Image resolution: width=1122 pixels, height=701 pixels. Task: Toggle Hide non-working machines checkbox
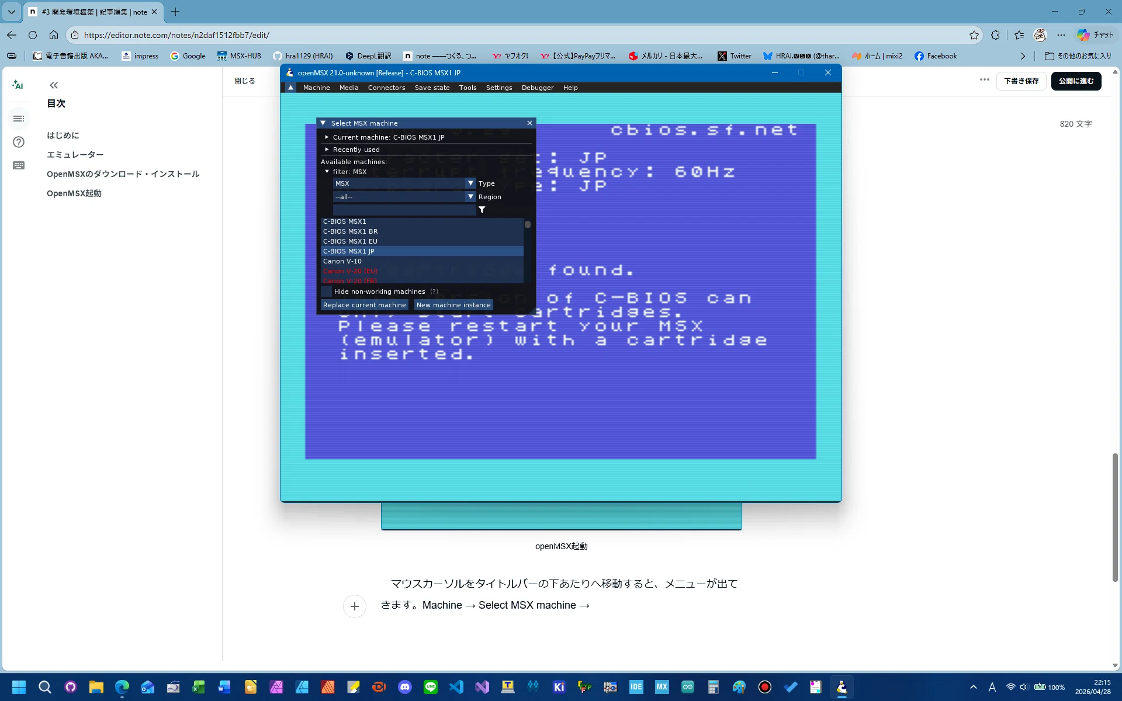[x=326, y=291]
